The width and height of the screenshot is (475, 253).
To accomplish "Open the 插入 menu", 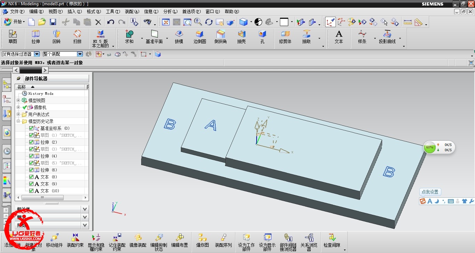I will point(74,11).
